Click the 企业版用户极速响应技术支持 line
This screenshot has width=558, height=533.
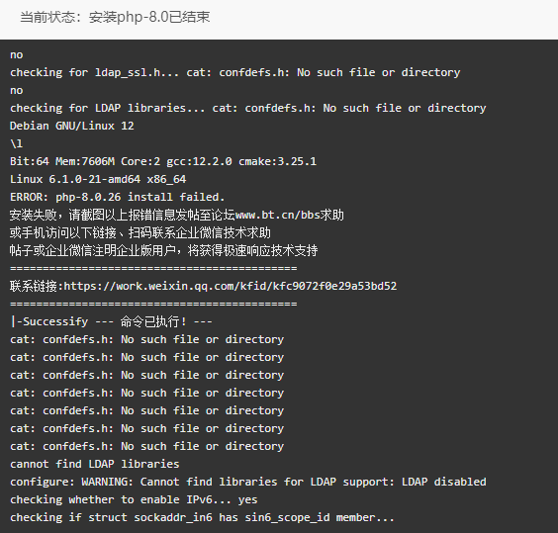(163, 250)
